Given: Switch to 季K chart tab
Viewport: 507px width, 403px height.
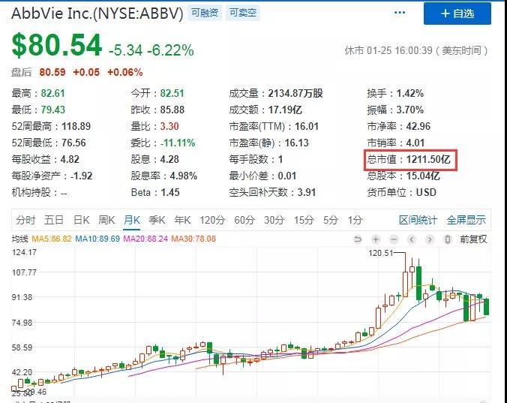Looking at the screenshot, I should tap(157, 220).
